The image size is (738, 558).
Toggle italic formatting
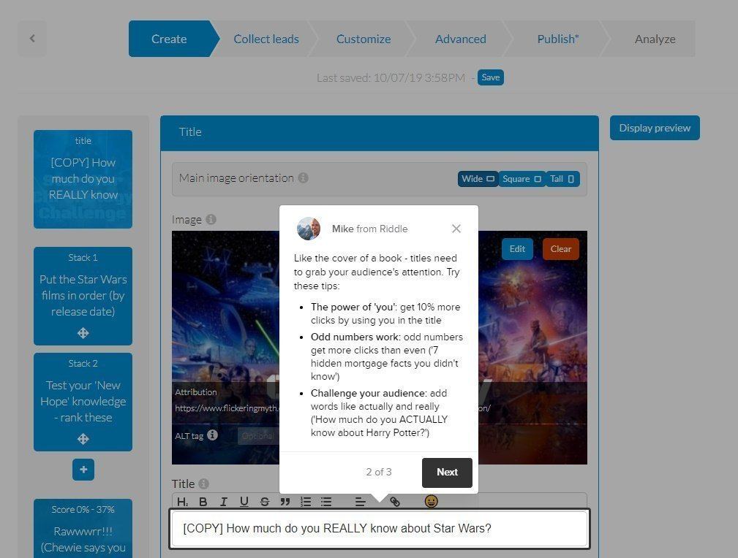[224, 502]
